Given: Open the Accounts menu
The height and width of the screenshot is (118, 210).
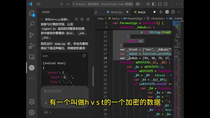Looking at the screenshot, I should (x=32, y=102).
